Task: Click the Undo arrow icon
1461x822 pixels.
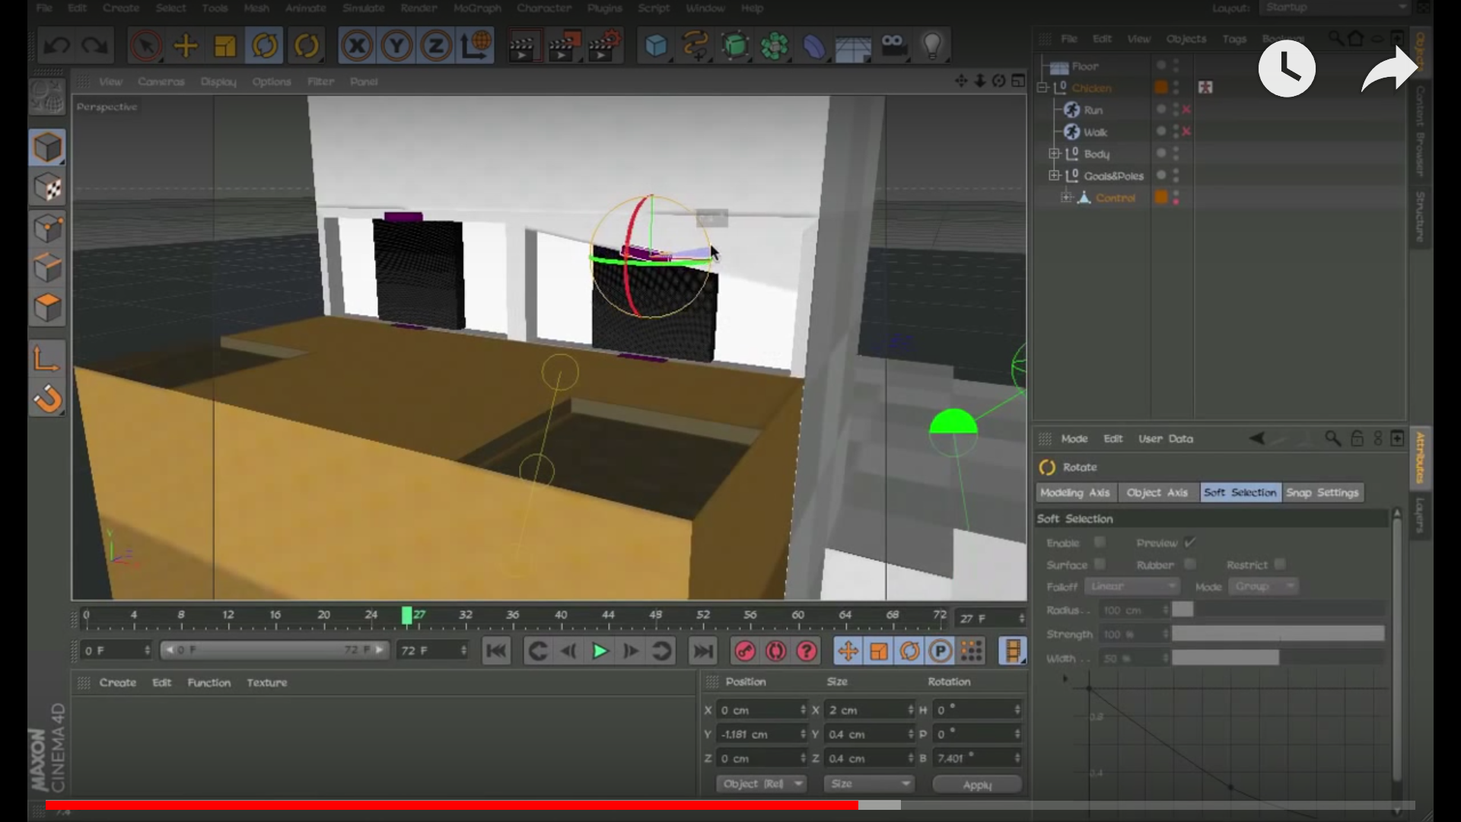Action: pos(57,46)
